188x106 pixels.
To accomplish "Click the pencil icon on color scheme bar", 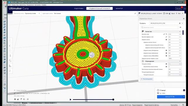I will pos(135,14).
